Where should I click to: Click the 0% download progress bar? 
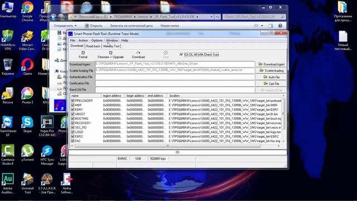coord(177,152)
